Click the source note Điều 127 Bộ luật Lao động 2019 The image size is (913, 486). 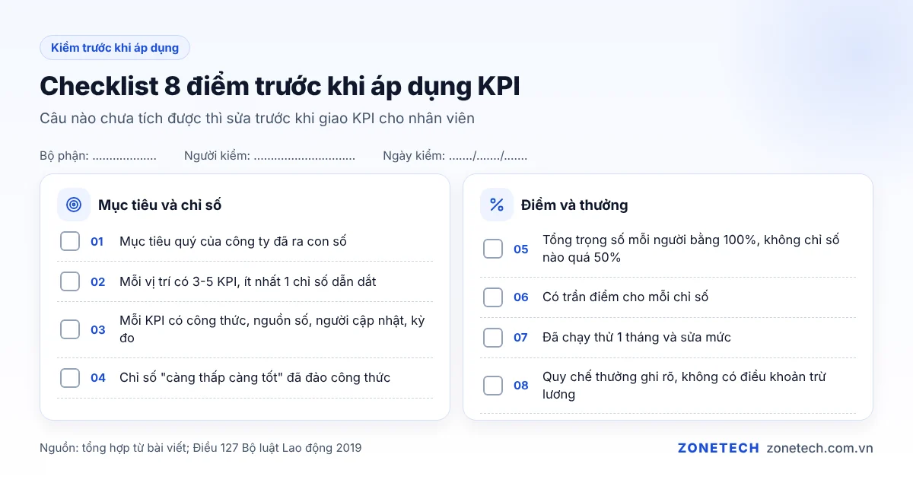277,448
